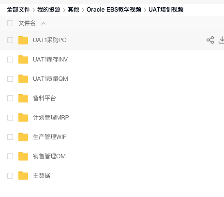Open the UAT1采购PO folder name
Screen dimensions: 224x197
click(50, 40)
